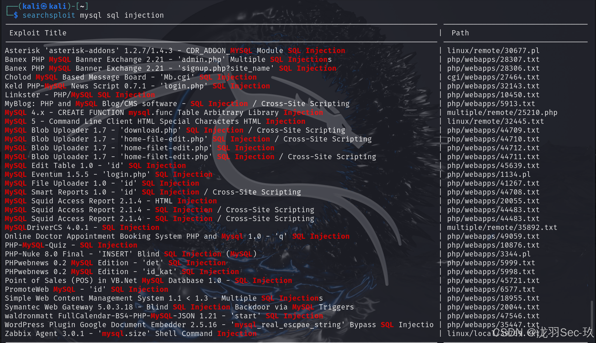Click MySQL File Uploader 1.0 title

pos(102,183)
